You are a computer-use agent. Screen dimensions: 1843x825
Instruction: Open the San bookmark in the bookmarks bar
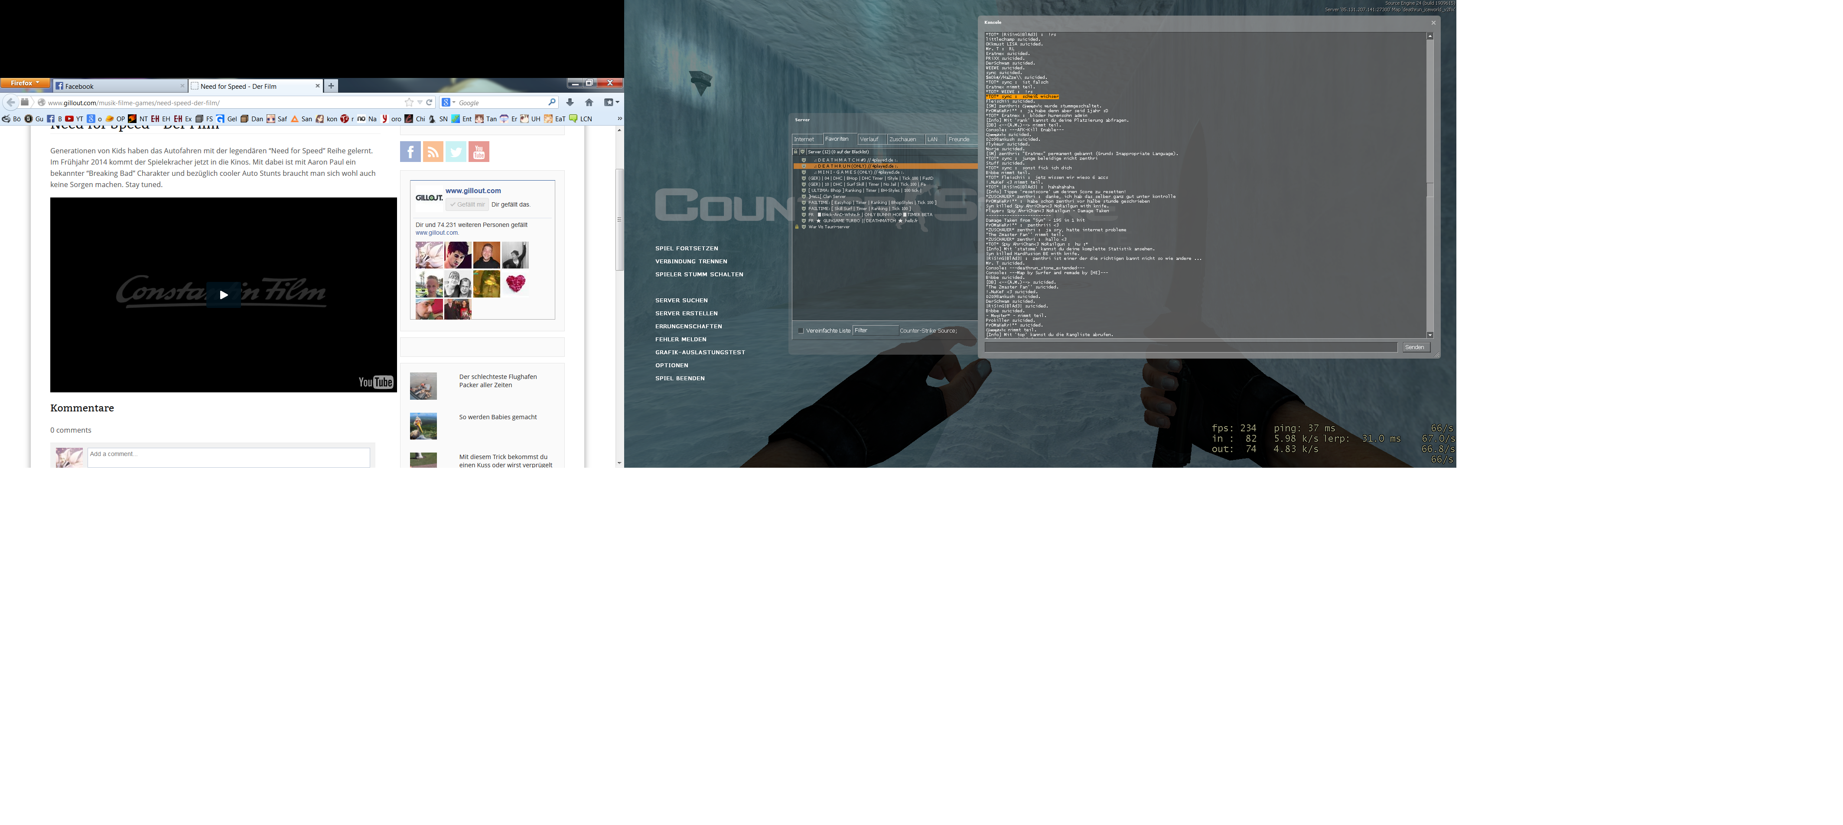click(301, 119)
